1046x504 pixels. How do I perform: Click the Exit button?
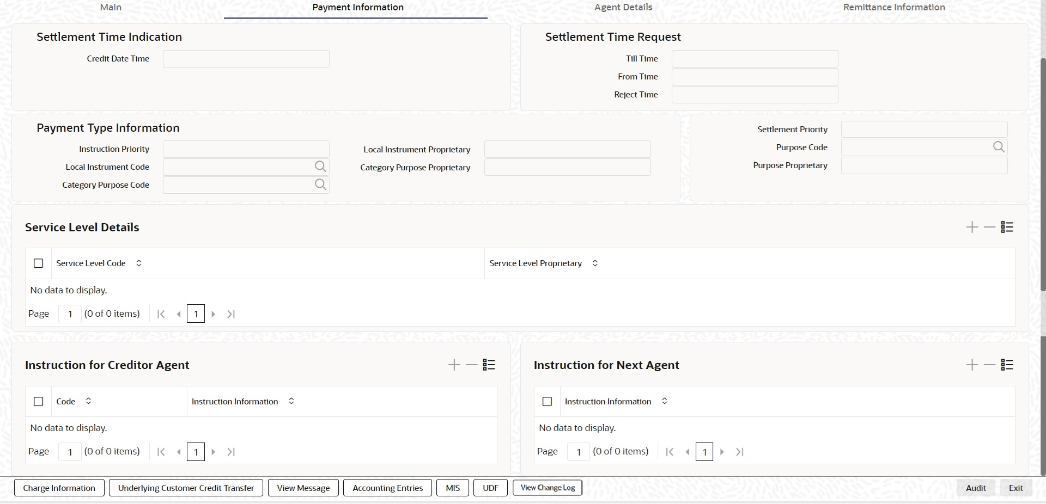click(x=1015, y=488)
